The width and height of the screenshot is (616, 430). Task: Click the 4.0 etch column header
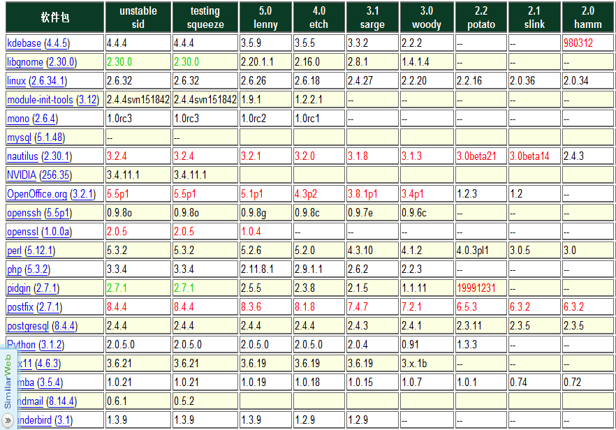[319, 17]
